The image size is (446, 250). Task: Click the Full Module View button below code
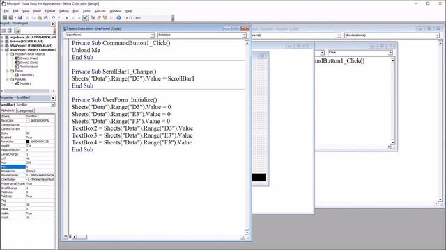70,236
